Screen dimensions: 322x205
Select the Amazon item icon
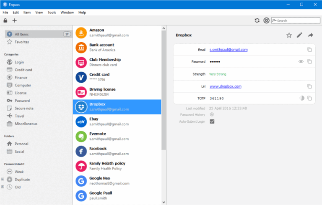click(81, 33)
